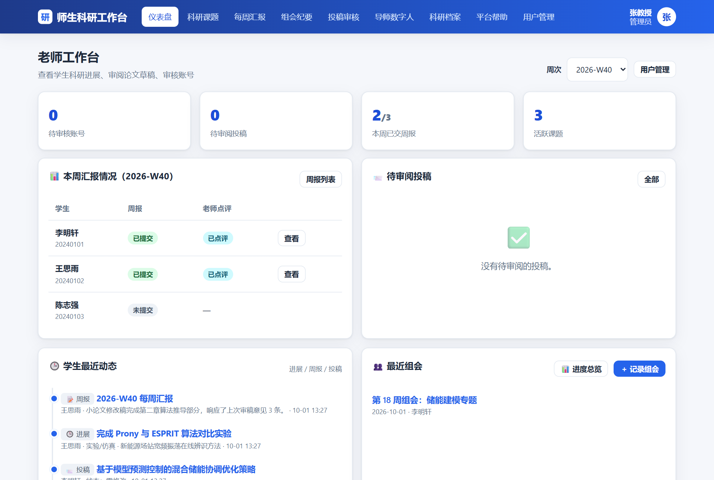Open the 周次 week dropdown 2026-W40

click(597, 70)
